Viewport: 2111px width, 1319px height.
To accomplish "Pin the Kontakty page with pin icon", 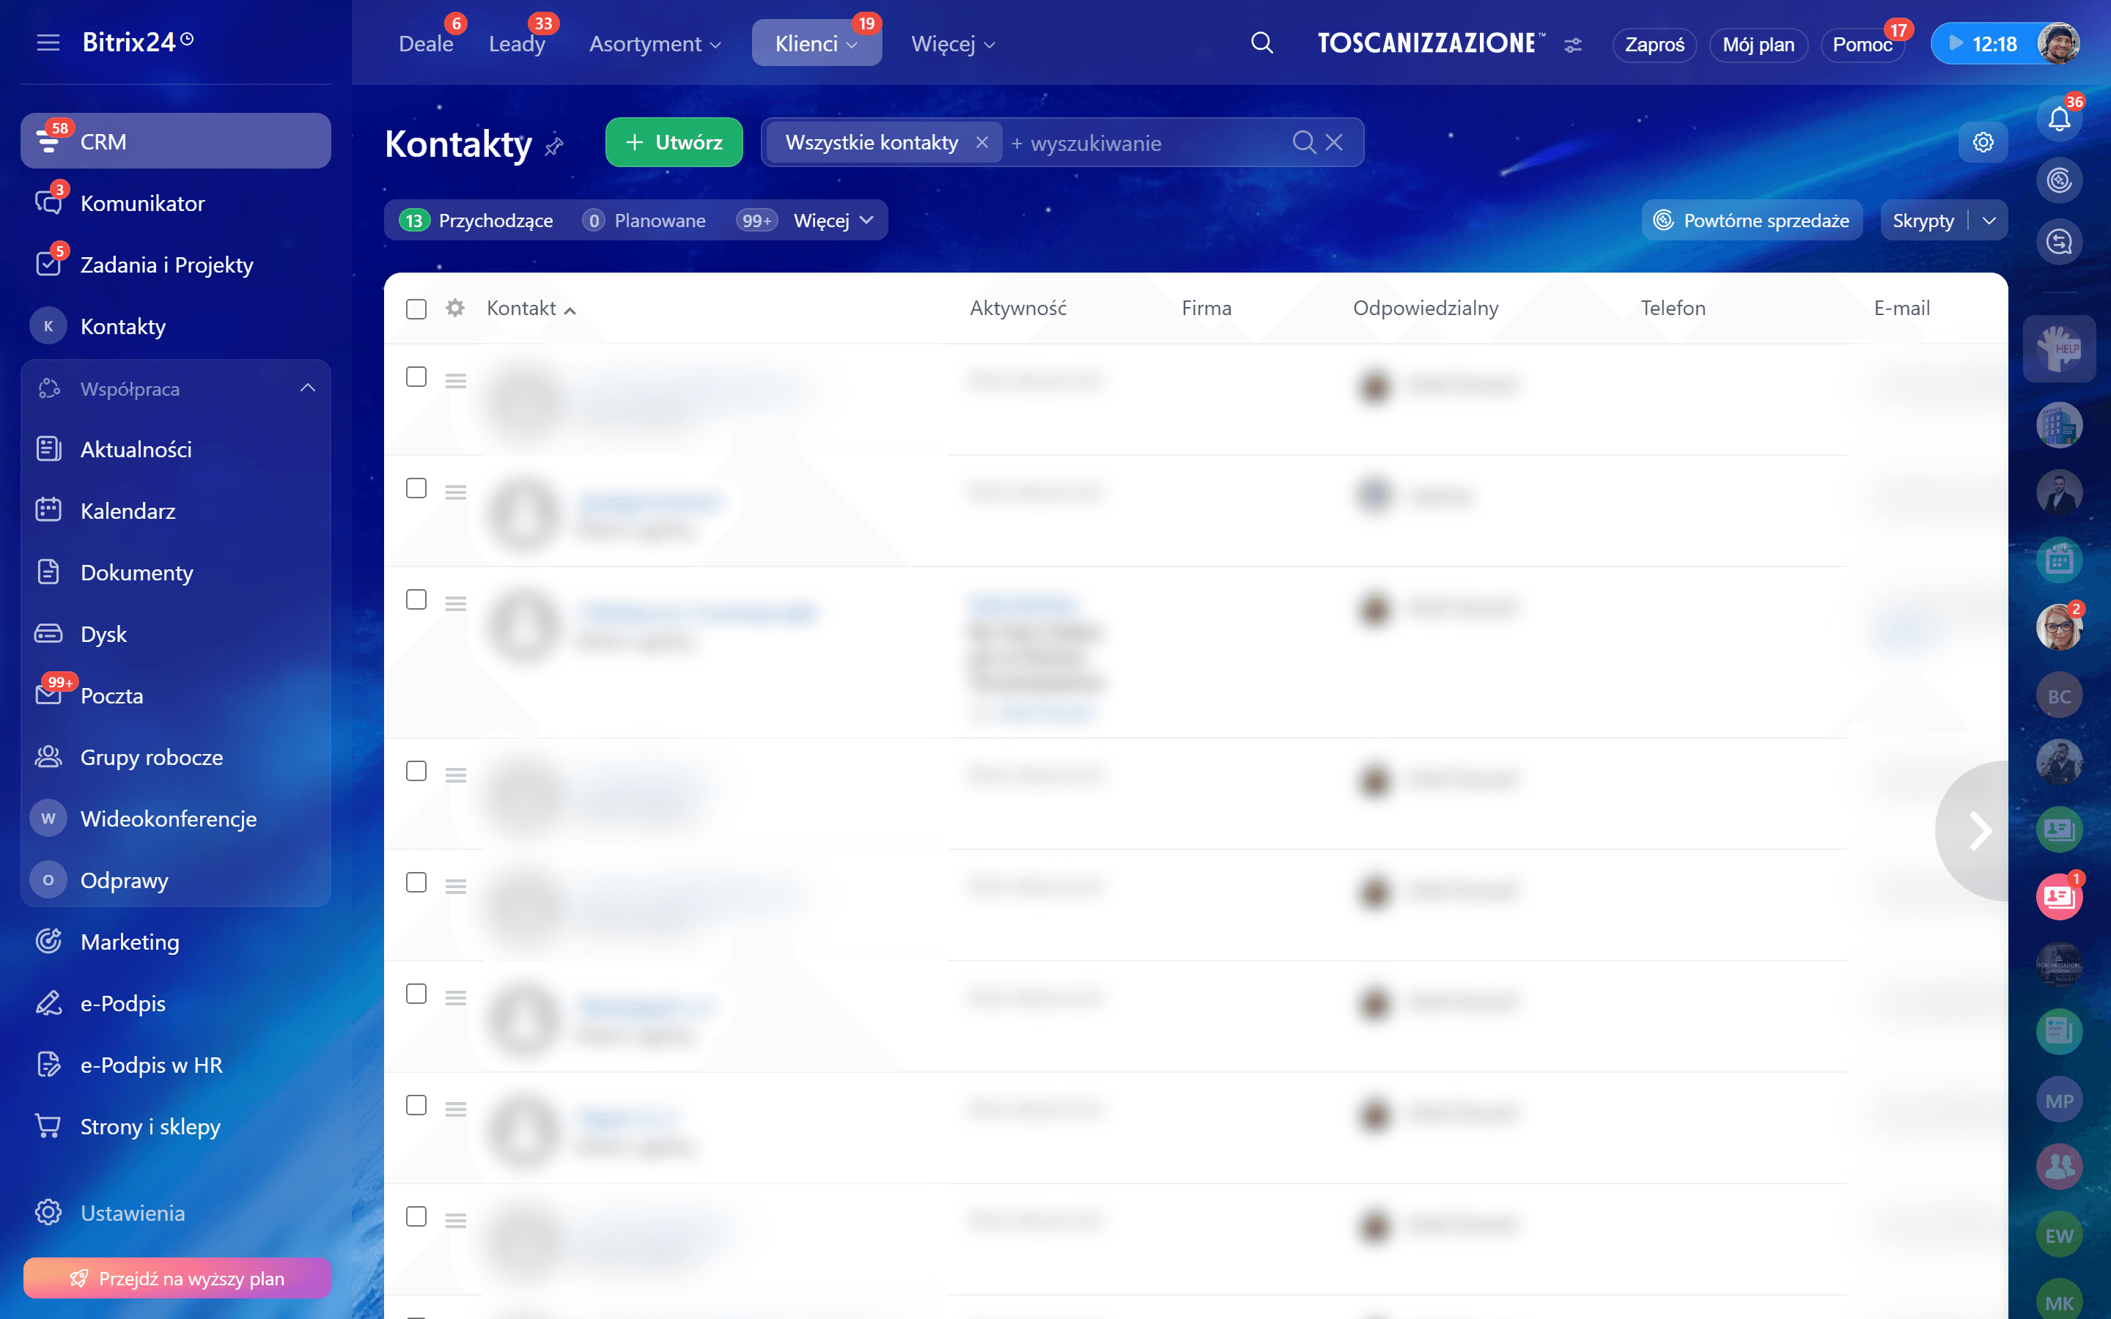I will 554,146.
